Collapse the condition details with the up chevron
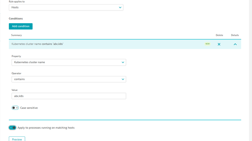 click(235, 44)
